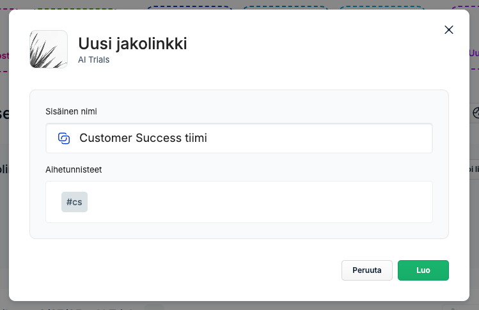The image size is (479, 310).
Task: Click the large dark text cut off at left edge
Action: click(x=4, y=114)
